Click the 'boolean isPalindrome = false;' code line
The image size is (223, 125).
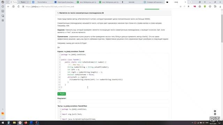click(x=81, y=75)
